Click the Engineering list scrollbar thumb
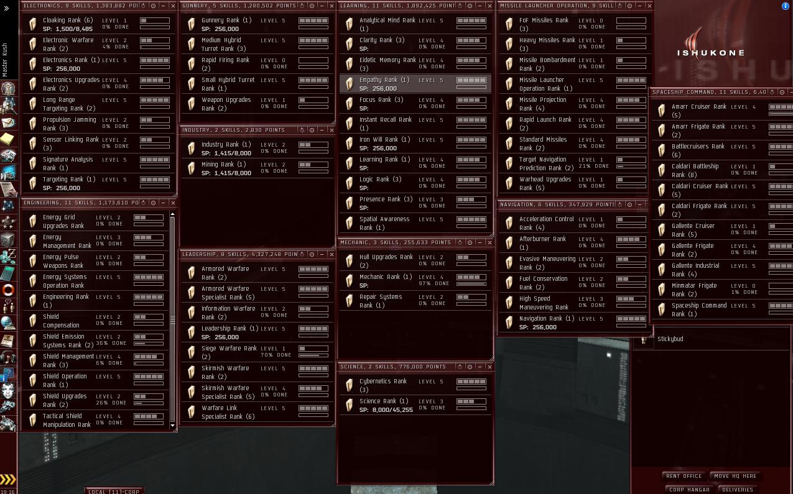The width and height of the screenshot is (793, 494). (172, 320)
